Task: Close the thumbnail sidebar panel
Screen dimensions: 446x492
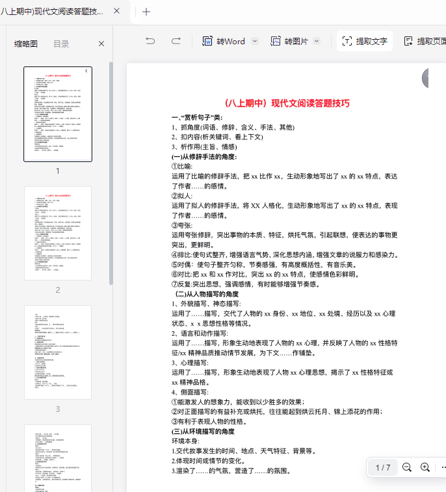Action: pos(101,44)
